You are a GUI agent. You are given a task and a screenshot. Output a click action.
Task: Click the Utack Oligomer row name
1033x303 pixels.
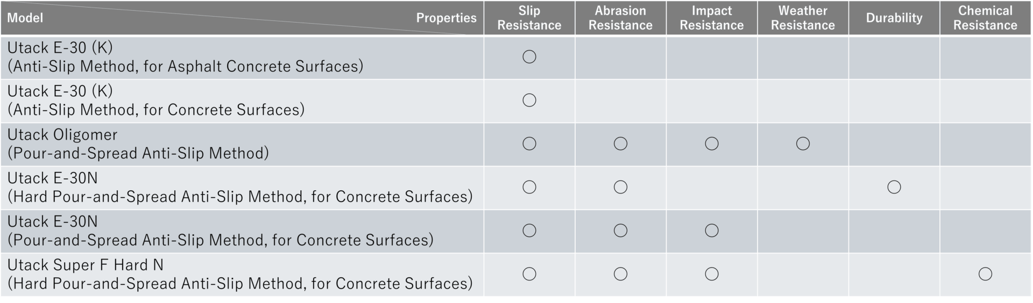[x=62, y=135]
